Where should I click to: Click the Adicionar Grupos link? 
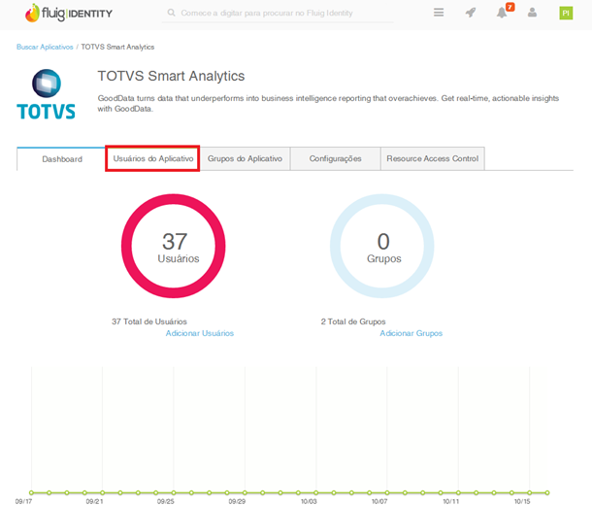pyautogui.click(x=411, y=333)
